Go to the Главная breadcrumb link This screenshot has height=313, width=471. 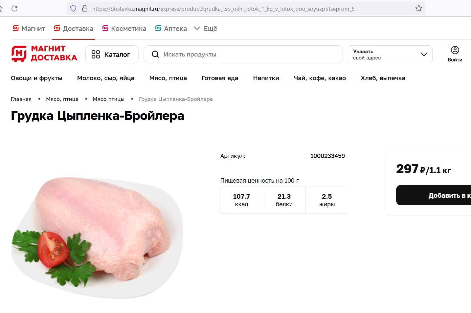pyautogui.click(x=21, y=99)
